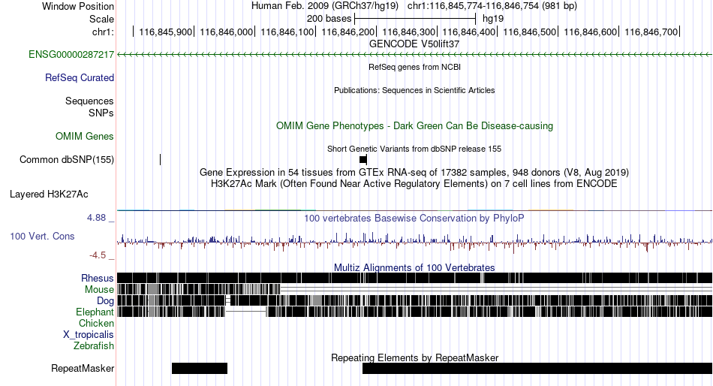The width and height of the screenshot is (713, 386).
Task: Click the Scale label
Action: (101, 19)
